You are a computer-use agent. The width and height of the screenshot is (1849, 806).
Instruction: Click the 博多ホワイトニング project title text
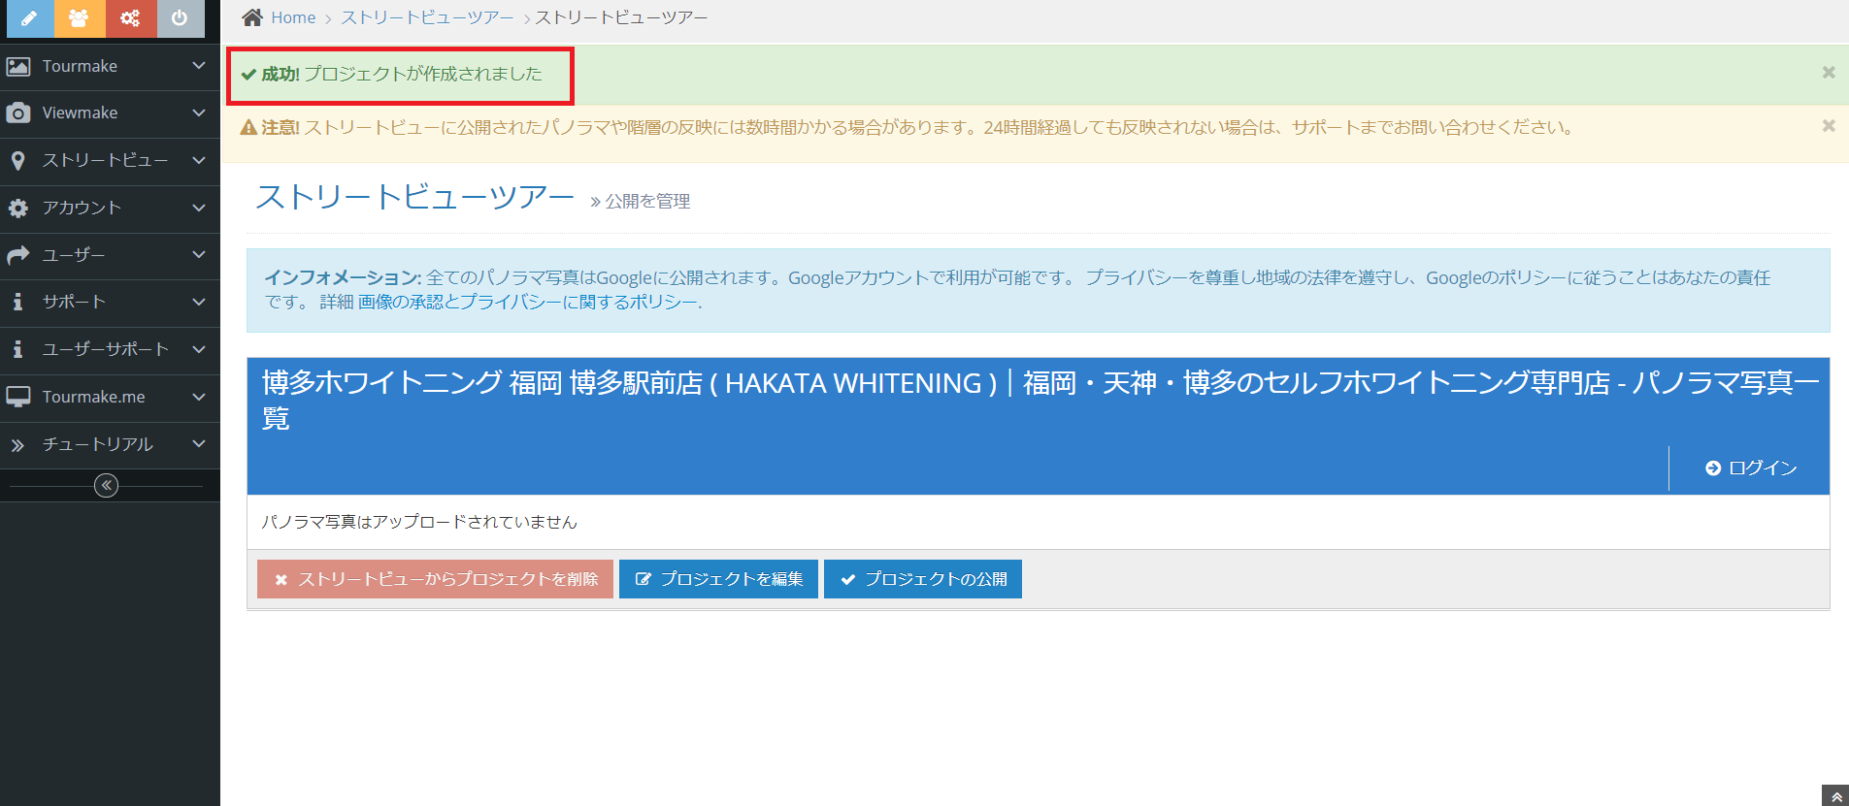click(1040, 401)
